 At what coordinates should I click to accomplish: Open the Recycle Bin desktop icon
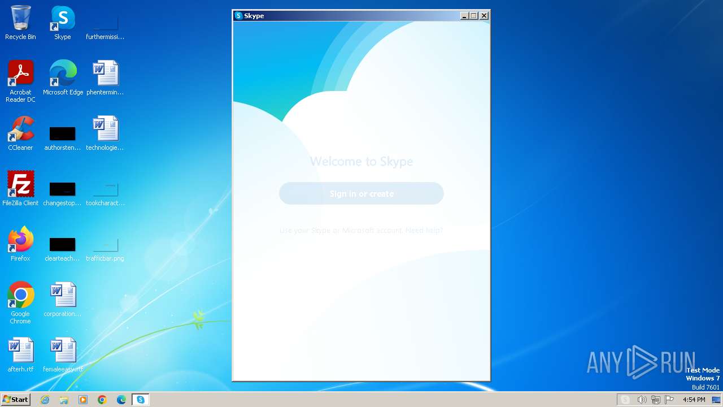pyautogui.click(x=20, y=23)
